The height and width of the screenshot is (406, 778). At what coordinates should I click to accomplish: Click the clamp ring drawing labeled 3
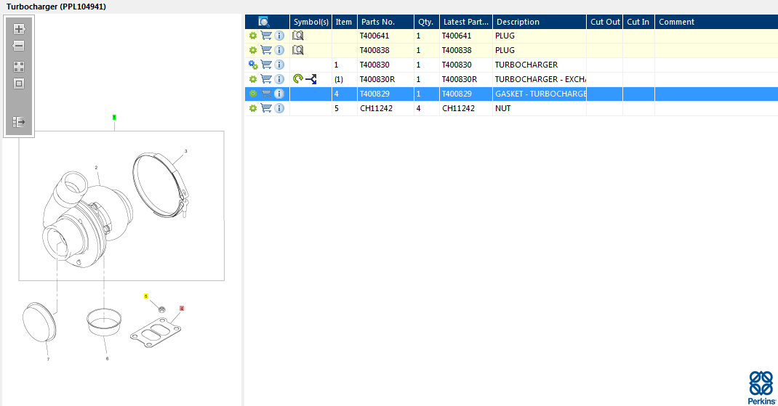pyautogui.click(x=161, y=185)
